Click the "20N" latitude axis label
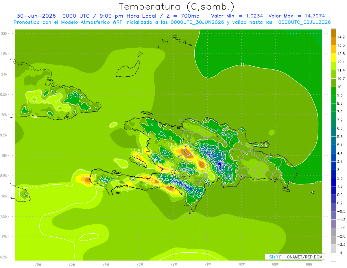Viewport: 347px width, 268px height. tap(5, 115)
